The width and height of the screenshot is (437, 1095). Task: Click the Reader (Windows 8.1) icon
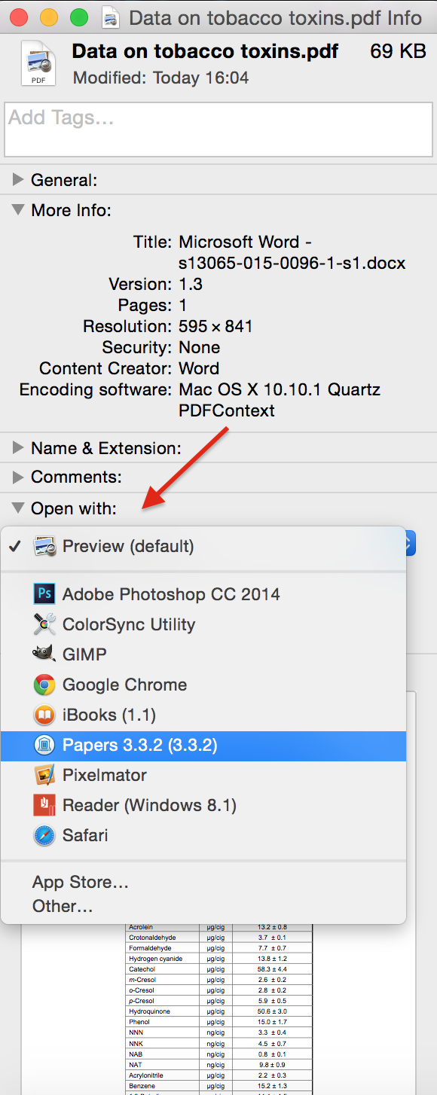click(x=44, y=805)
